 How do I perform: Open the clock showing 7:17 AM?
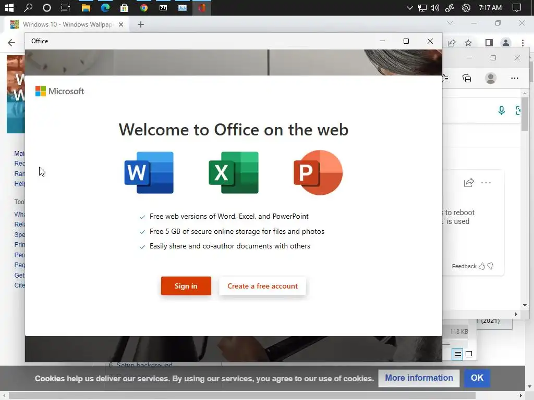point(490,7)
